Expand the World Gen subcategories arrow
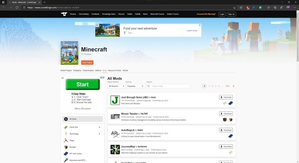299x163 pixels. [99, 127]
